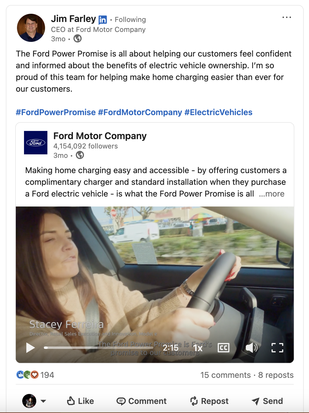Open the three-dot post options menu

[286, 18]
